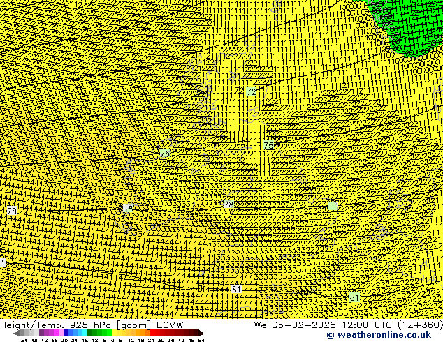This screenshot has width=443, height=342.
Task: Click the 0 value on the color scale
Action: click(112, 340)
